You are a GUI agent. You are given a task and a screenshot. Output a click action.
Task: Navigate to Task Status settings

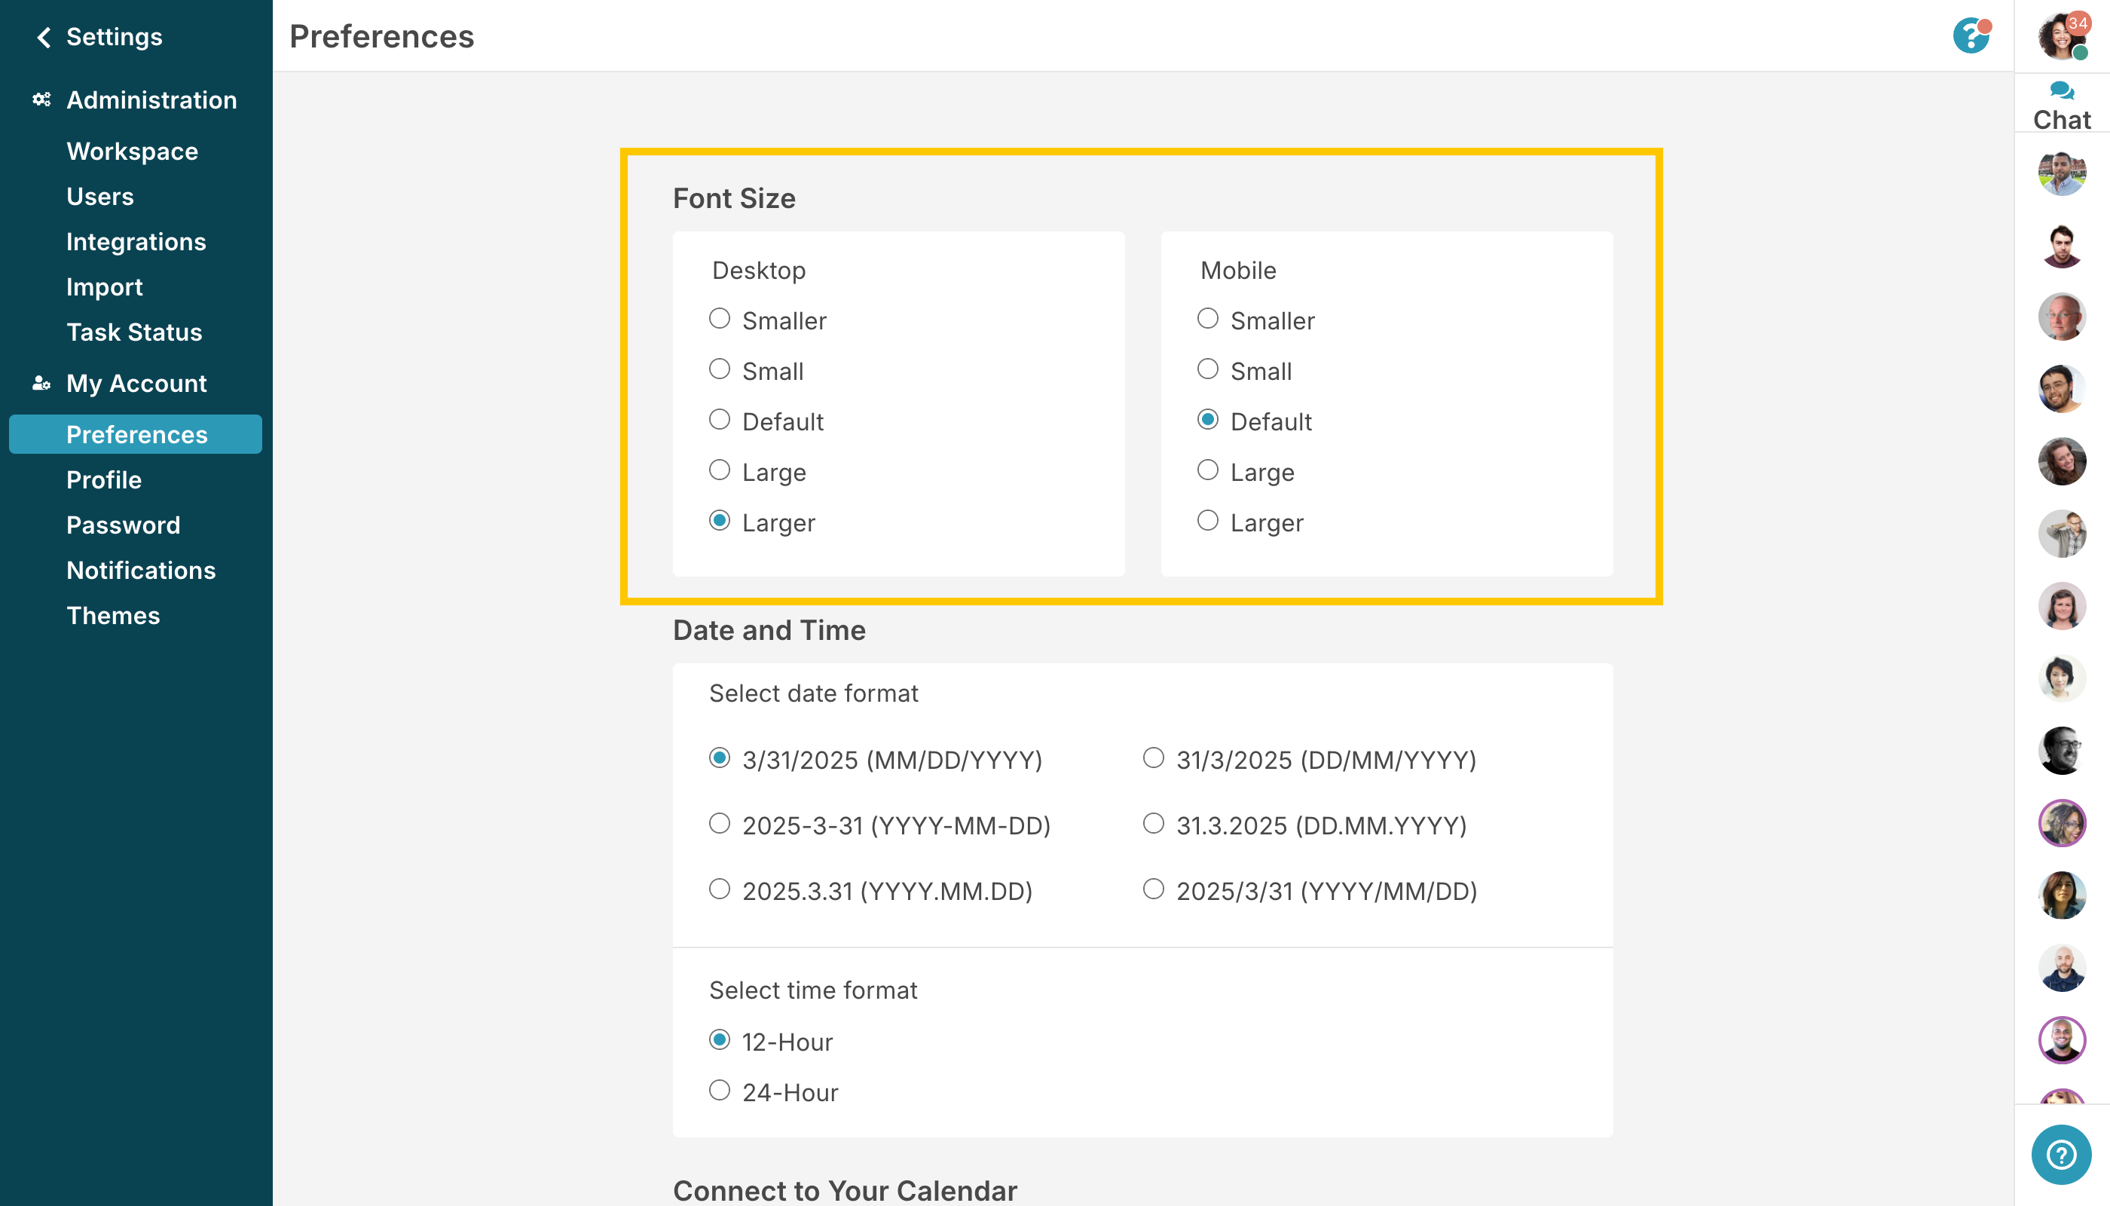click(x=134, y=332)
